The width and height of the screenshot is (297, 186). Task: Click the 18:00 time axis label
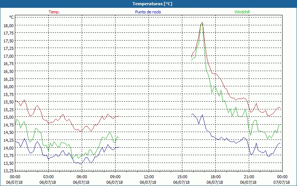(215, 177)
